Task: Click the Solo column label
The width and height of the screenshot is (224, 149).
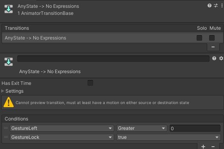Action: coord(202,28)
